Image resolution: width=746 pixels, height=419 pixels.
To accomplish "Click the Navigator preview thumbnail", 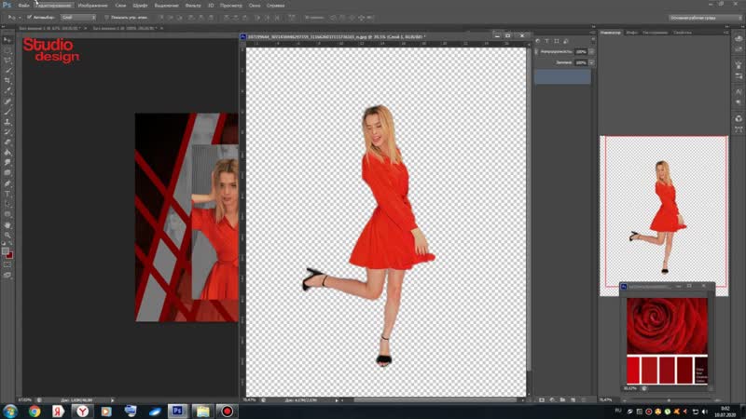I will [x=663, y=216].
